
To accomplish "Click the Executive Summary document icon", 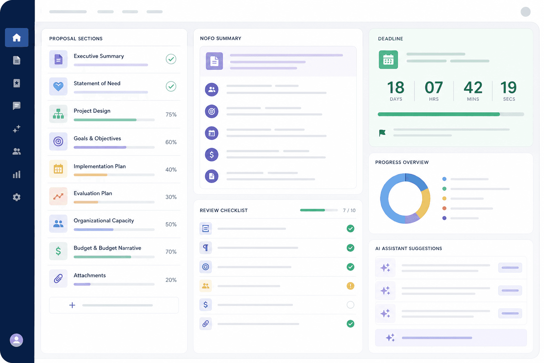I will (x=58, y=59).
